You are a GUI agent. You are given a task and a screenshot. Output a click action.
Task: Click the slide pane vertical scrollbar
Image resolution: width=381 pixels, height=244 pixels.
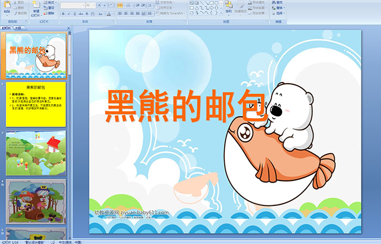(70, 136)
